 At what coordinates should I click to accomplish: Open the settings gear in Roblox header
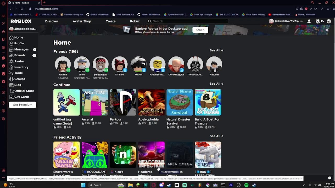click(x=329, y=21)
